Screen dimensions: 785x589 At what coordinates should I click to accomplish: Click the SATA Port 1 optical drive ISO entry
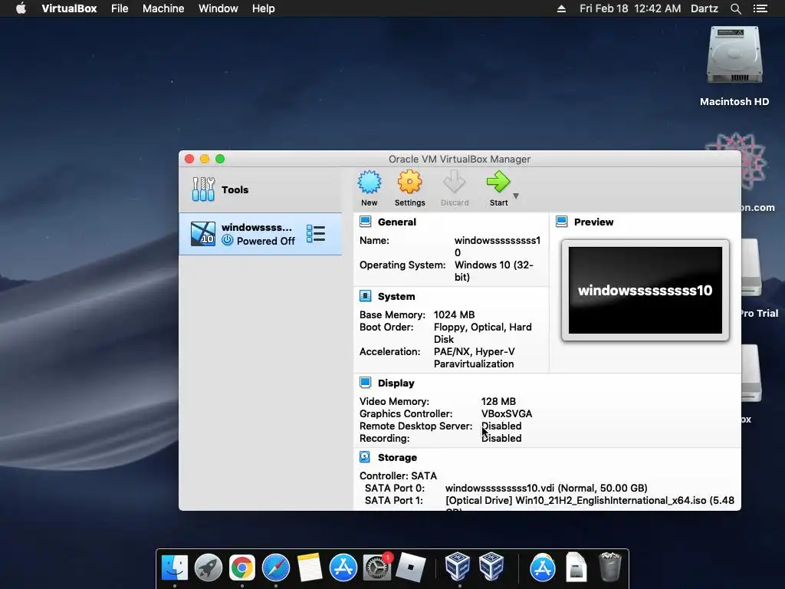[x=590, y=500]
